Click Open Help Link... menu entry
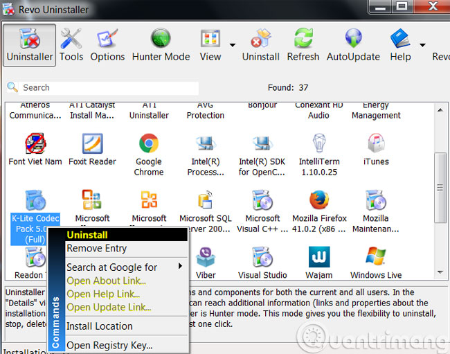Image resolution: width=450 pixels, height=354 pixels. (126, 294)
